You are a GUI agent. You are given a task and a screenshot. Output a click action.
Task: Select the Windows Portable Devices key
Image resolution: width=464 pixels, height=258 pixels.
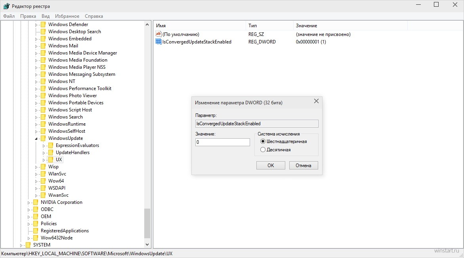pyautogui.click(x=76, y=103)
